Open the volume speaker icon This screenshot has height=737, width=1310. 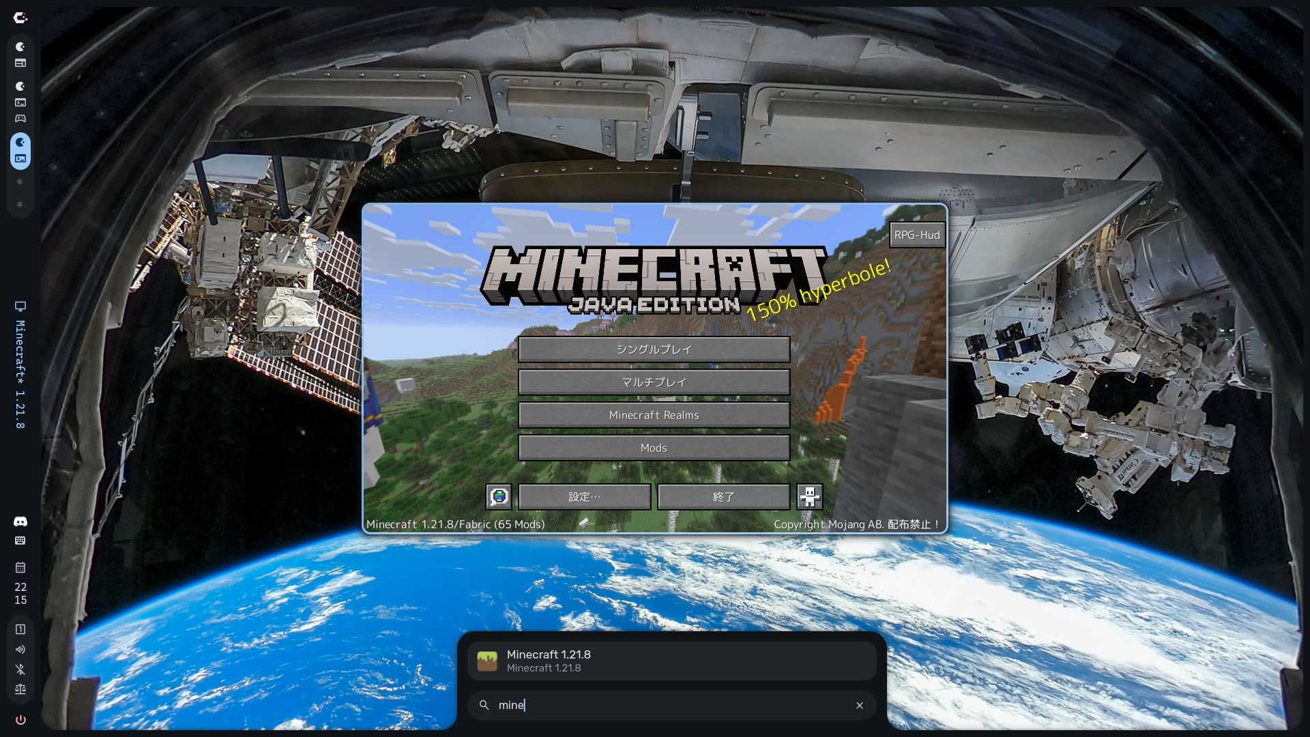tap(20, 650)
